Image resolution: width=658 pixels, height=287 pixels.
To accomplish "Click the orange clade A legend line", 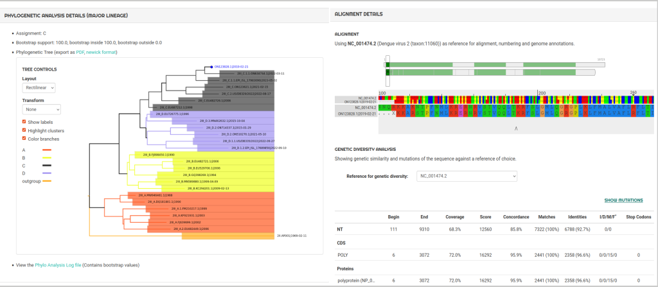I will 46,150.
